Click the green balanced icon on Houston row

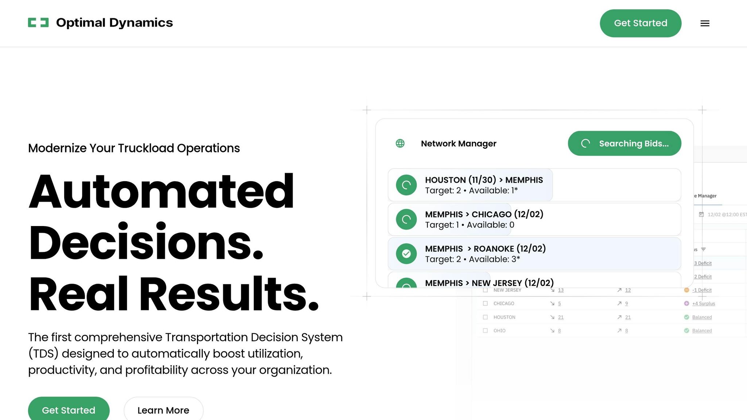(686, 317)
